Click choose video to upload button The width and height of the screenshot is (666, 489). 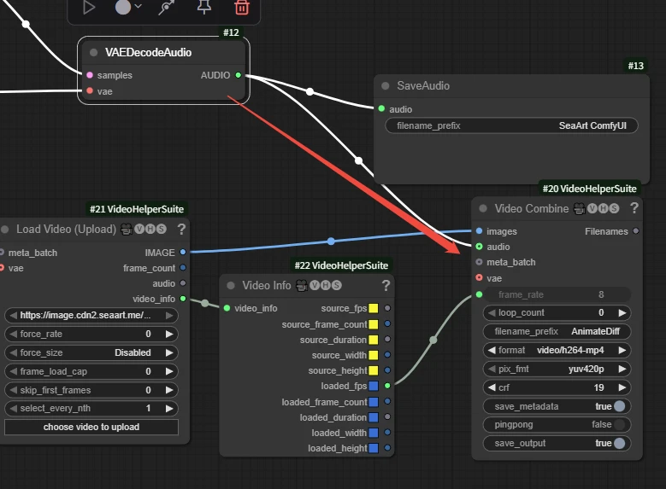click(x=91, y=427)
